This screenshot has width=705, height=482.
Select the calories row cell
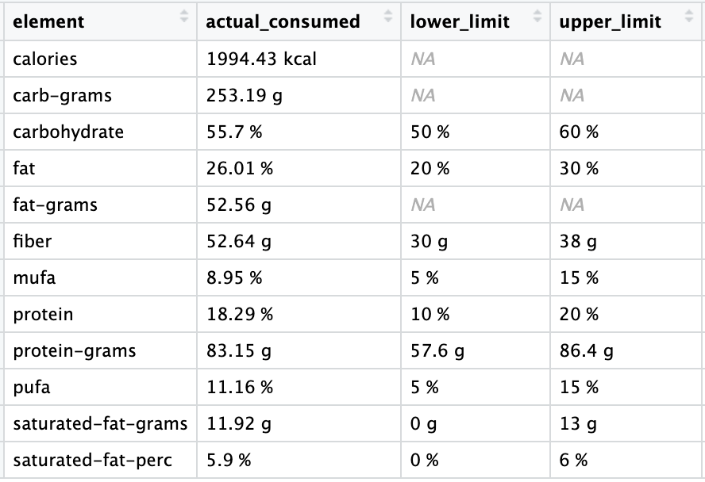click(x=45, y=59)
